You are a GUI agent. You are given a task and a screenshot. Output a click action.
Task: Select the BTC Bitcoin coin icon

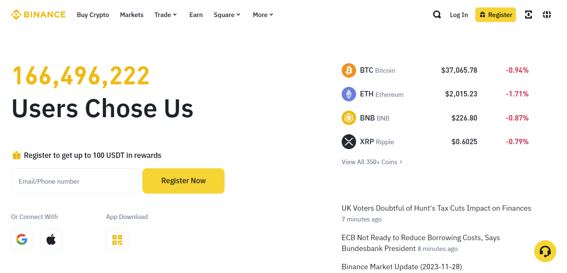[x=349, y=70]
